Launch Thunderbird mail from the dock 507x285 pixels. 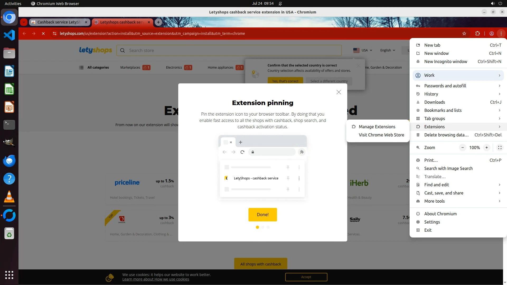click(x=9, y=161)
